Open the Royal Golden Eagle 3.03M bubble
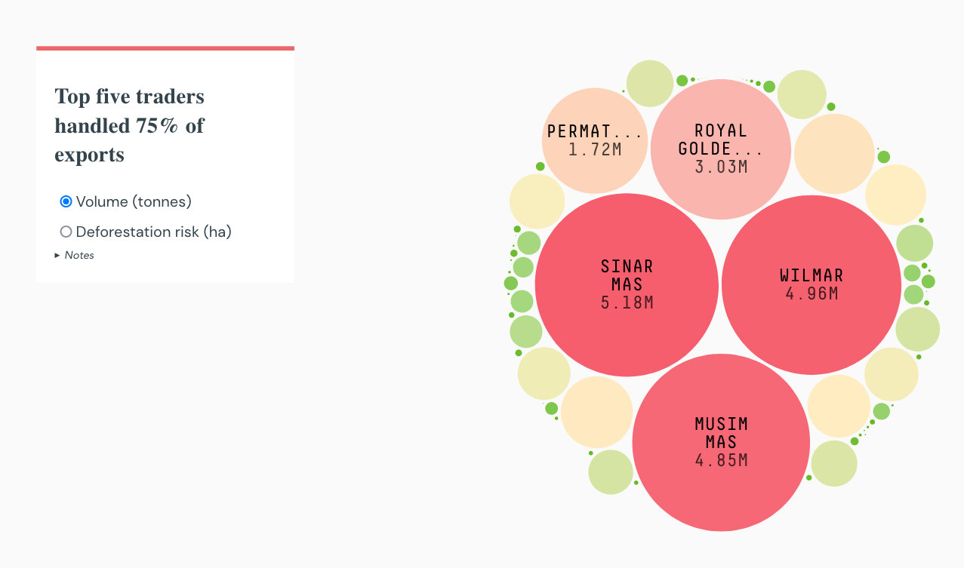This screenshot has height=568, width=964. pos(721,149)
